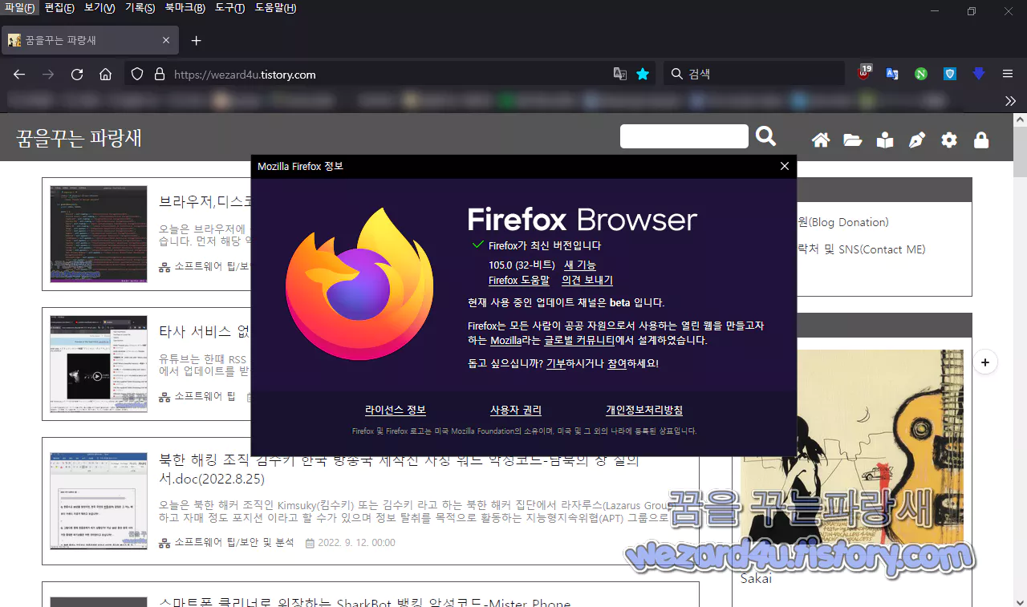Click the green N extension icon
This screenshot has width=1027, height=607.
pyautogui.click(x=921, y=74)
